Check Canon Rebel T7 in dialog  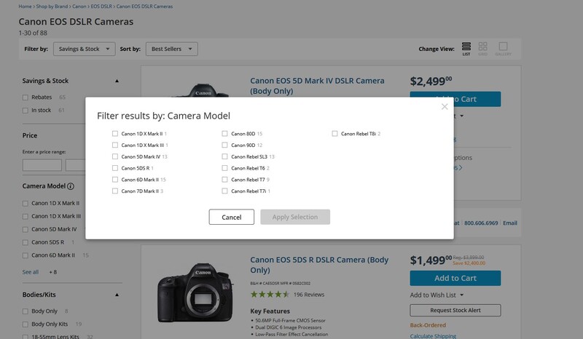point(224,180)
